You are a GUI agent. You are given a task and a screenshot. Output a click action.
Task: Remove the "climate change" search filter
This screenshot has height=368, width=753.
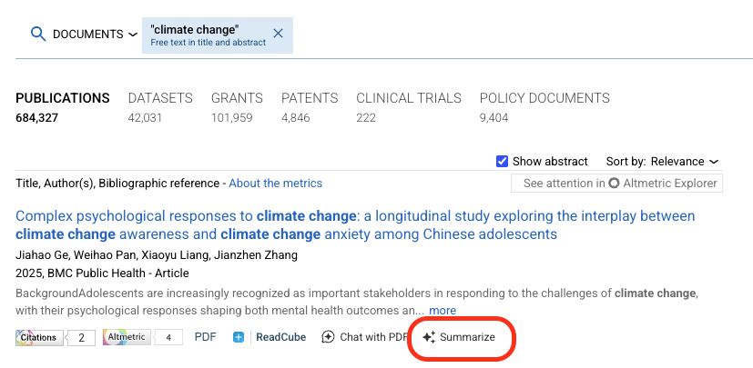coord(278,35)
